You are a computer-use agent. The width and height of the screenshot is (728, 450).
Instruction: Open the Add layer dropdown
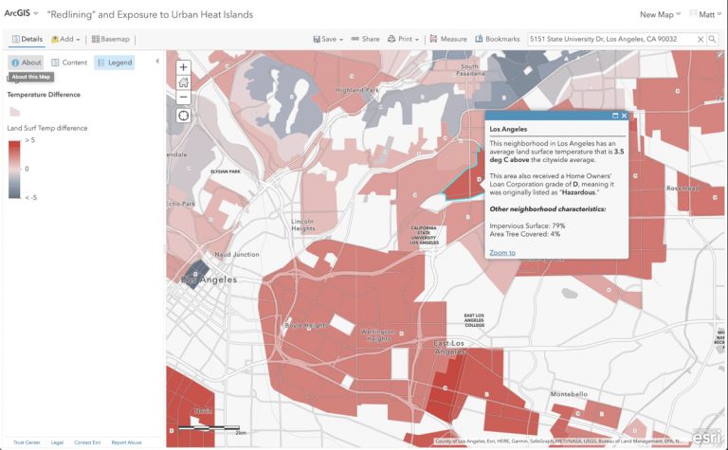pyautogui.click(x=65, y=39)
